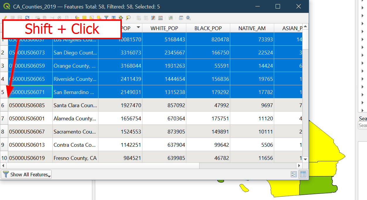The height and width of the screenshot is (200, 367).
Task: Move selected rows to top of table
Action: coord(114,18)
